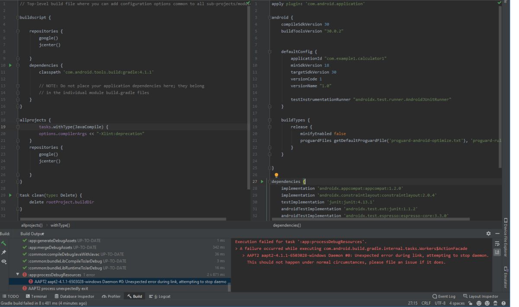Change the UTF-8 file encoding
This screenshot has width=519, height=307.
[x=440, y=303]
